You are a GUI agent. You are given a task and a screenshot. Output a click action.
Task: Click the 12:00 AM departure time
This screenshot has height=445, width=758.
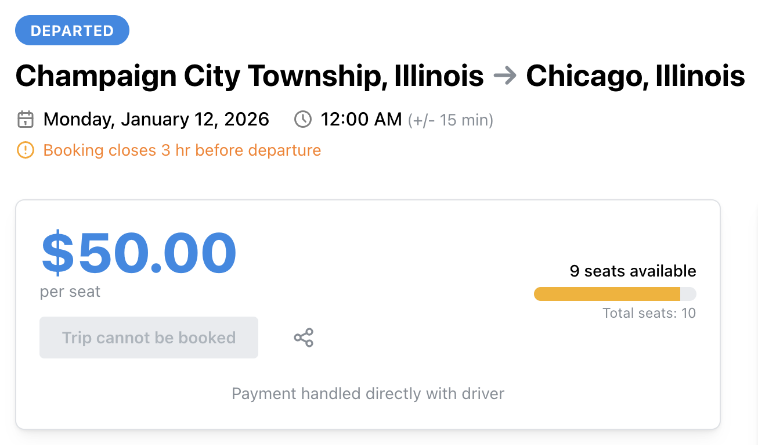[x=361, y=120]
